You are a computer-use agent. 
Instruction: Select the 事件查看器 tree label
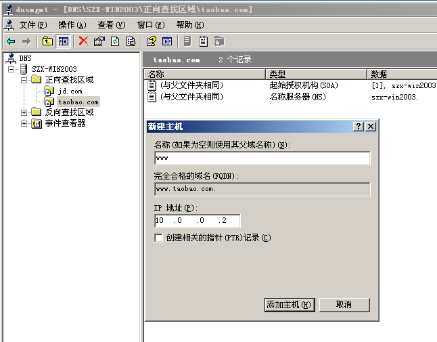65,123
